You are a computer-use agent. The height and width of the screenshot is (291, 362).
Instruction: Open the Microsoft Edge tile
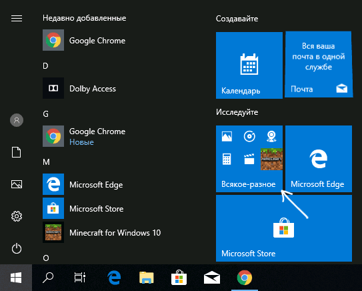tap(319, 159)
